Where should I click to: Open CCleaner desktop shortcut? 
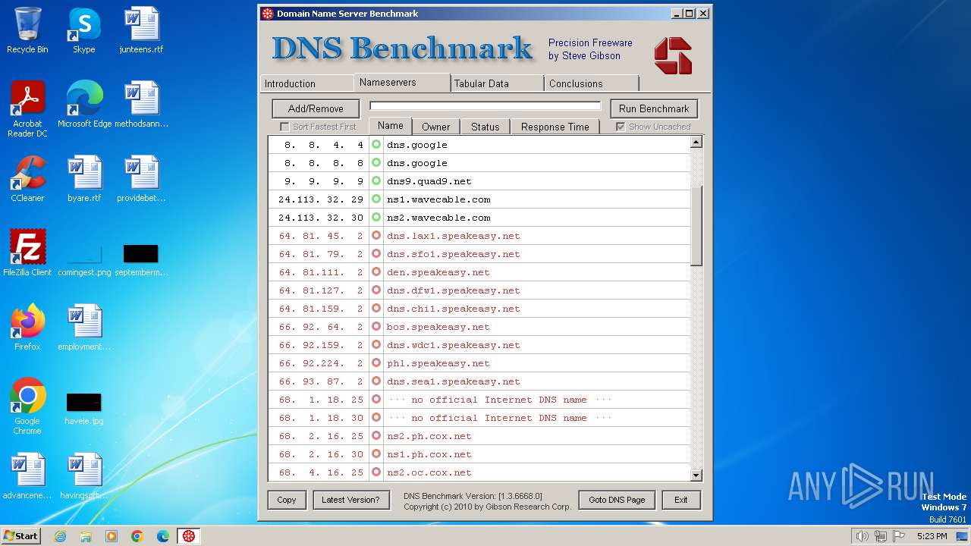[27, 179]
